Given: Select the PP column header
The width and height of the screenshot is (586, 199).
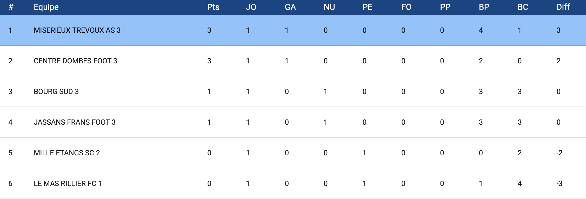Looking at the screenshot, I should coord(445,7).
